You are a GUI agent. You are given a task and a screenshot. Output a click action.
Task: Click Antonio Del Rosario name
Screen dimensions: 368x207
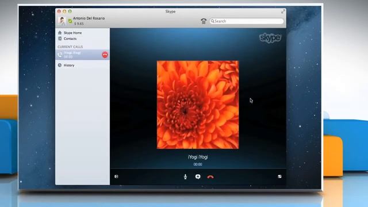tap(89, 18)
